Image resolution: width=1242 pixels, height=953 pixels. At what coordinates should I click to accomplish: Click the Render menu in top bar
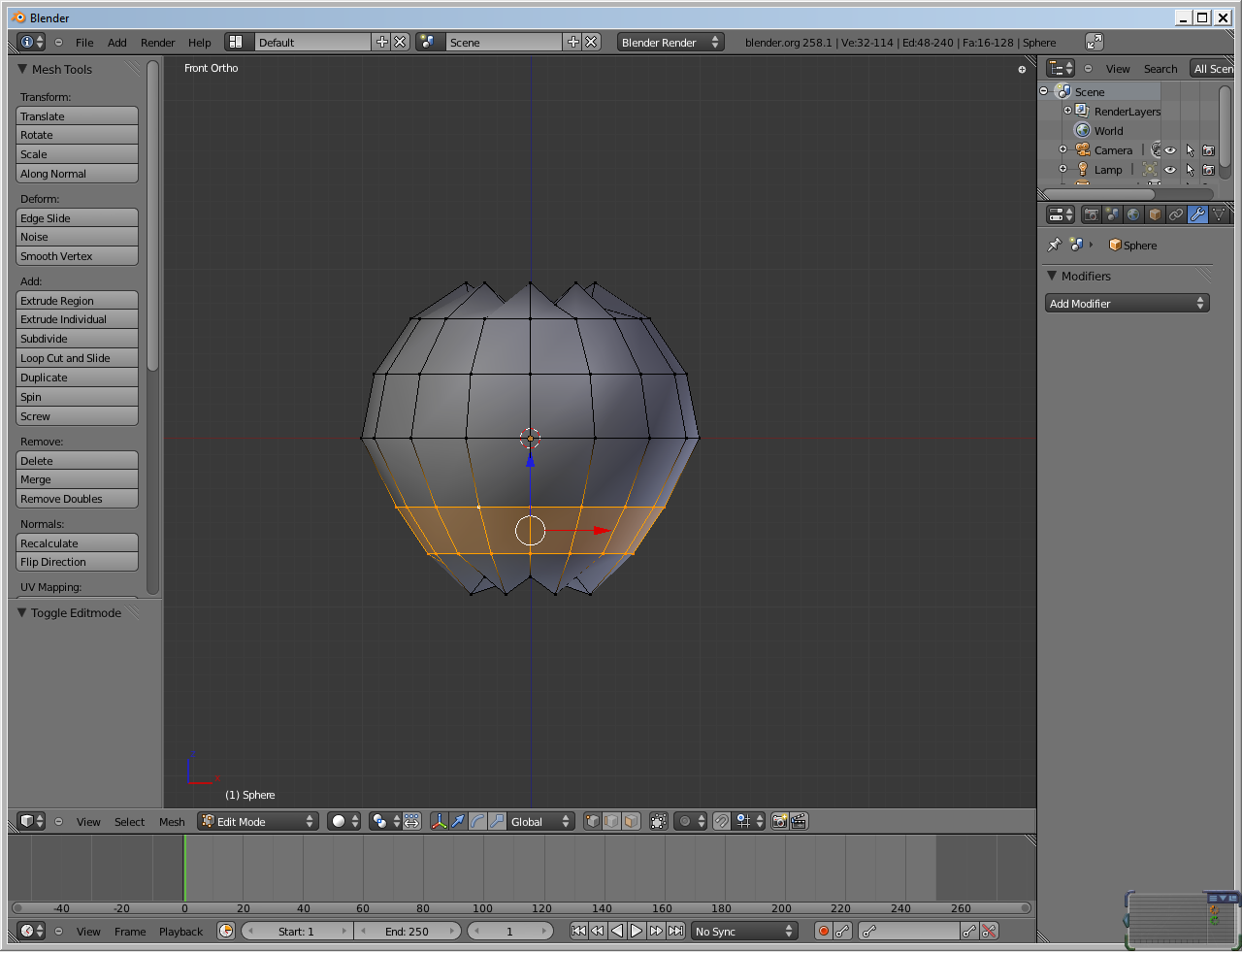click(x=157, y=42)
